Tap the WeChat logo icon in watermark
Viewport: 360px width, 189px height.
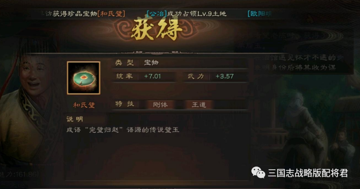point(258,172)
